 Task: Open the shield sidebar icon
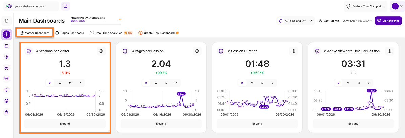pos(6,90)
